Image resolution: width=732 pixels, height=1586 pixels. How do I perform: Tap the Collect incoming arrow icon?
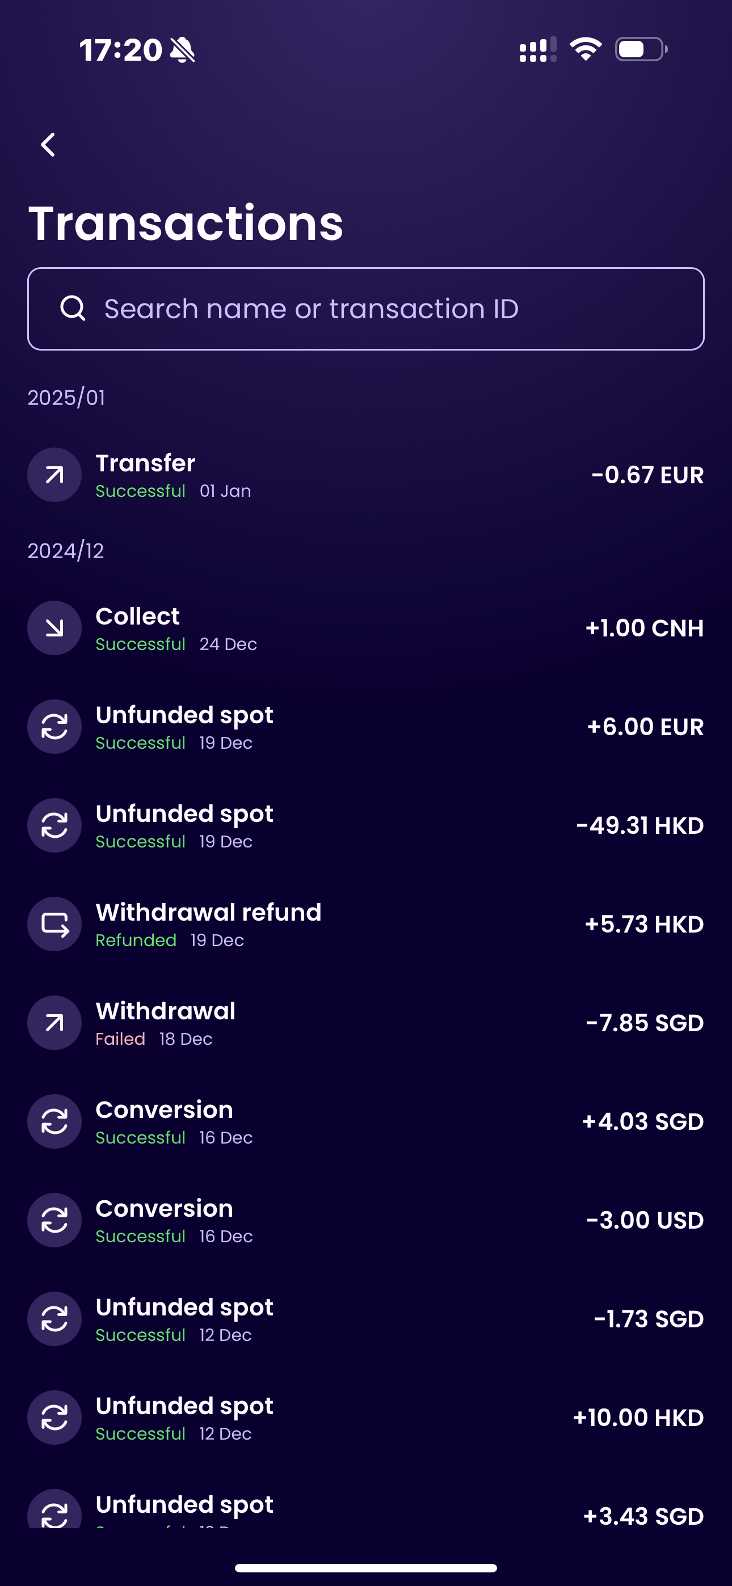point(55,628)
